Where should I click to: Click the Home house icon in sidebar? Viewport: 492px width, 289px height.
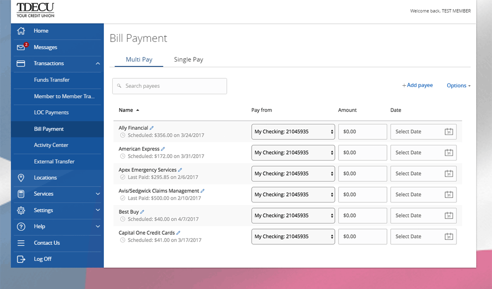click(x=21, y=31)
